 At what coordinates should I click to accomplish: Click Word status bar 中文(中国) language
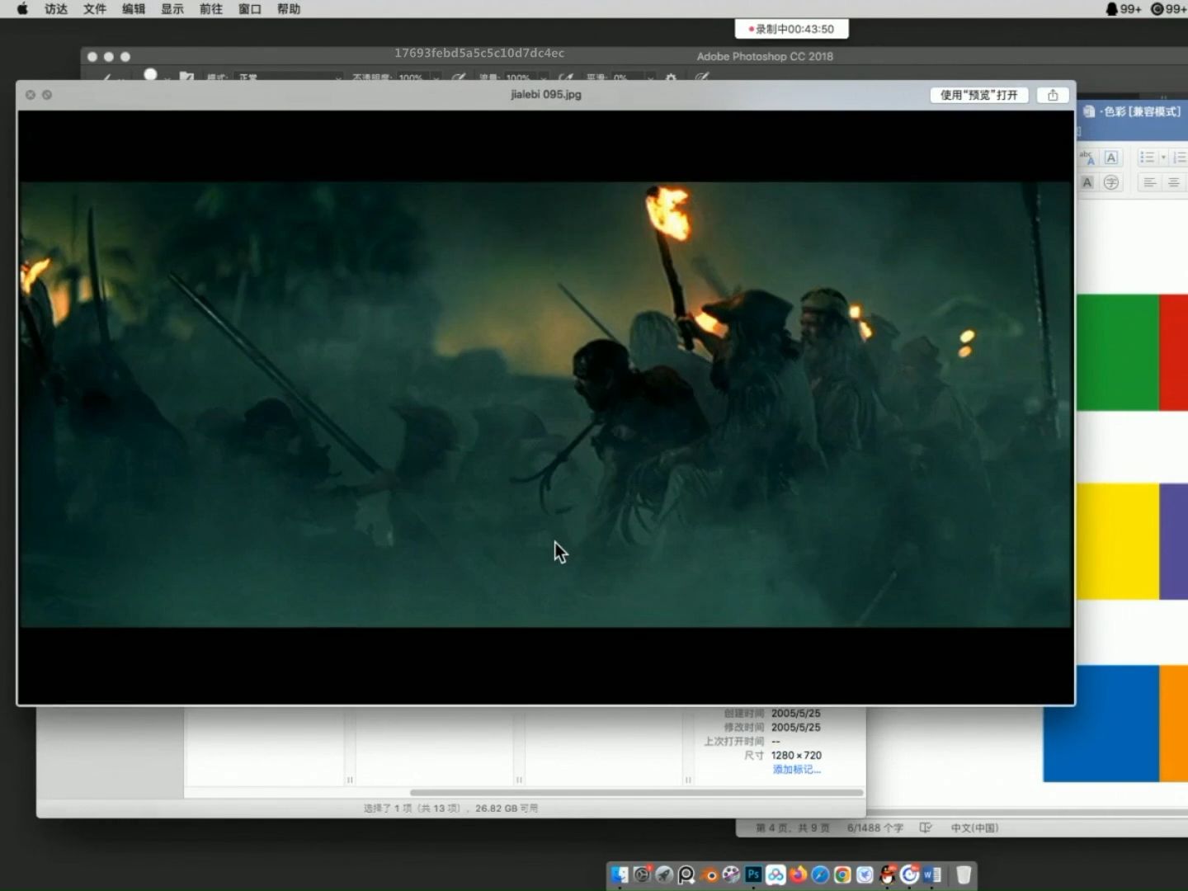974,827
